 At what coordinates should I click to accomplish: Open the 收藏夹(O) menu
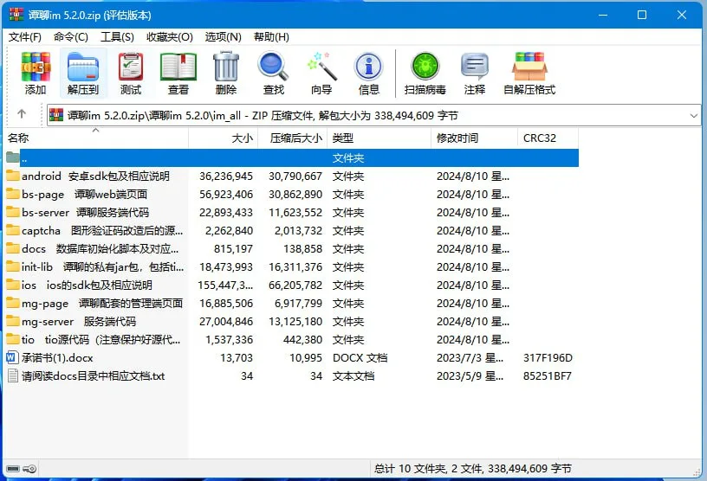coord(170,37)
